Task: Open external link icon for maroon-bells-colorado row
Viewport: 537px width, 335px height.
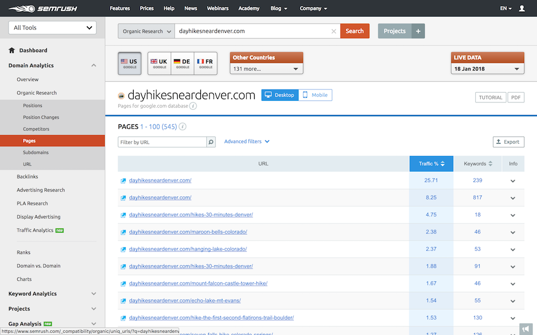Action: point(124,233)
